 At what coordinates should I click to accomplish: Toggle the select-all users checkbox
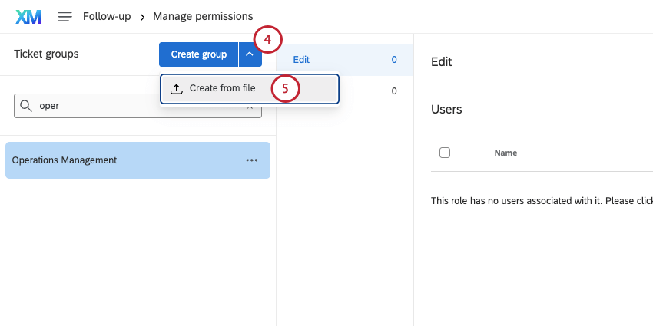tap(445, 153)
